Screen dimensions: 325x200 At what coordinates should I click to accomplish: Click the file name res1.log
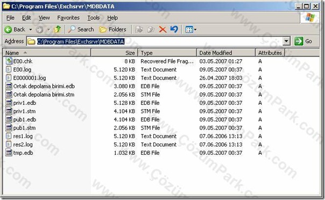(x=23, y=136)
